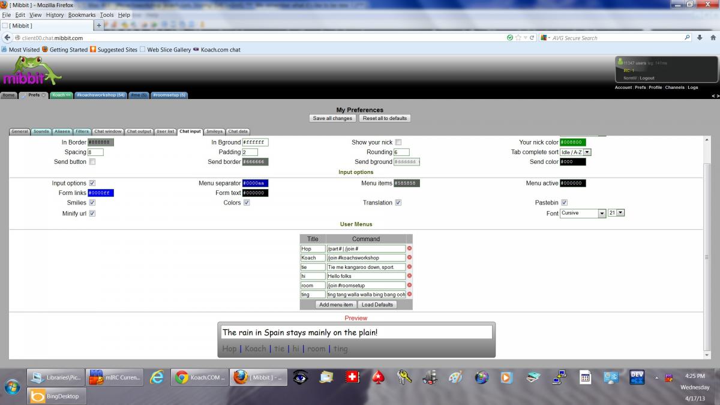This screenshot has height=405, width=720.
Task: Uncheck Input options checkbox
Action: click(x=92, y=183)
